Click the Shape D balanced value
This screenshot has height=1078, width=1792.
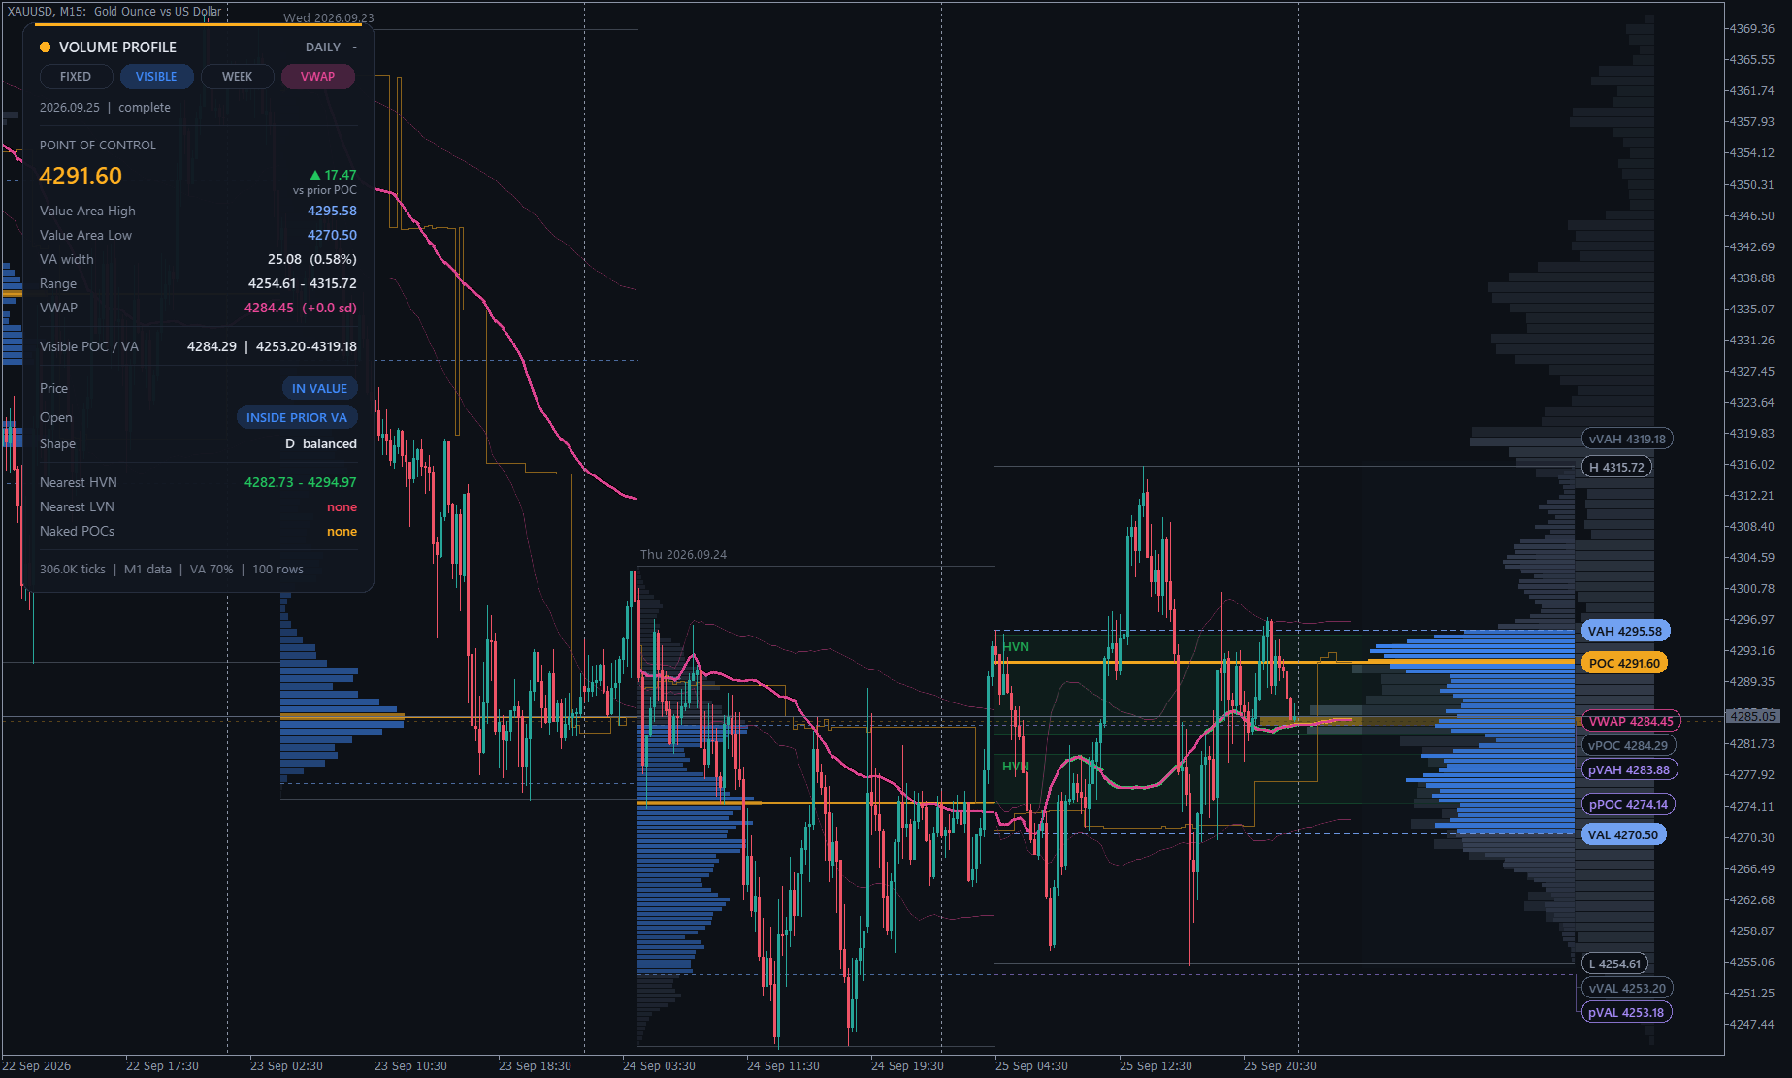pyautogui.click(x=320, y=444)
